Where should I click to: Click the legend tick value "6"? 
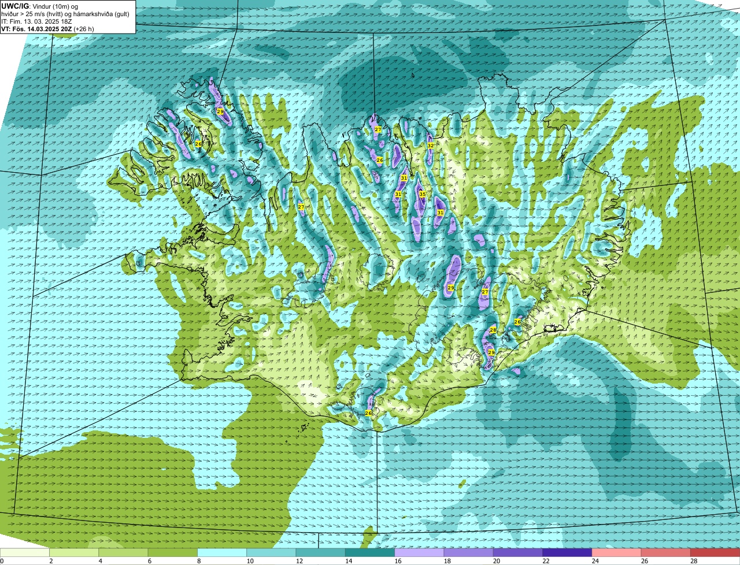click(150, 561)
